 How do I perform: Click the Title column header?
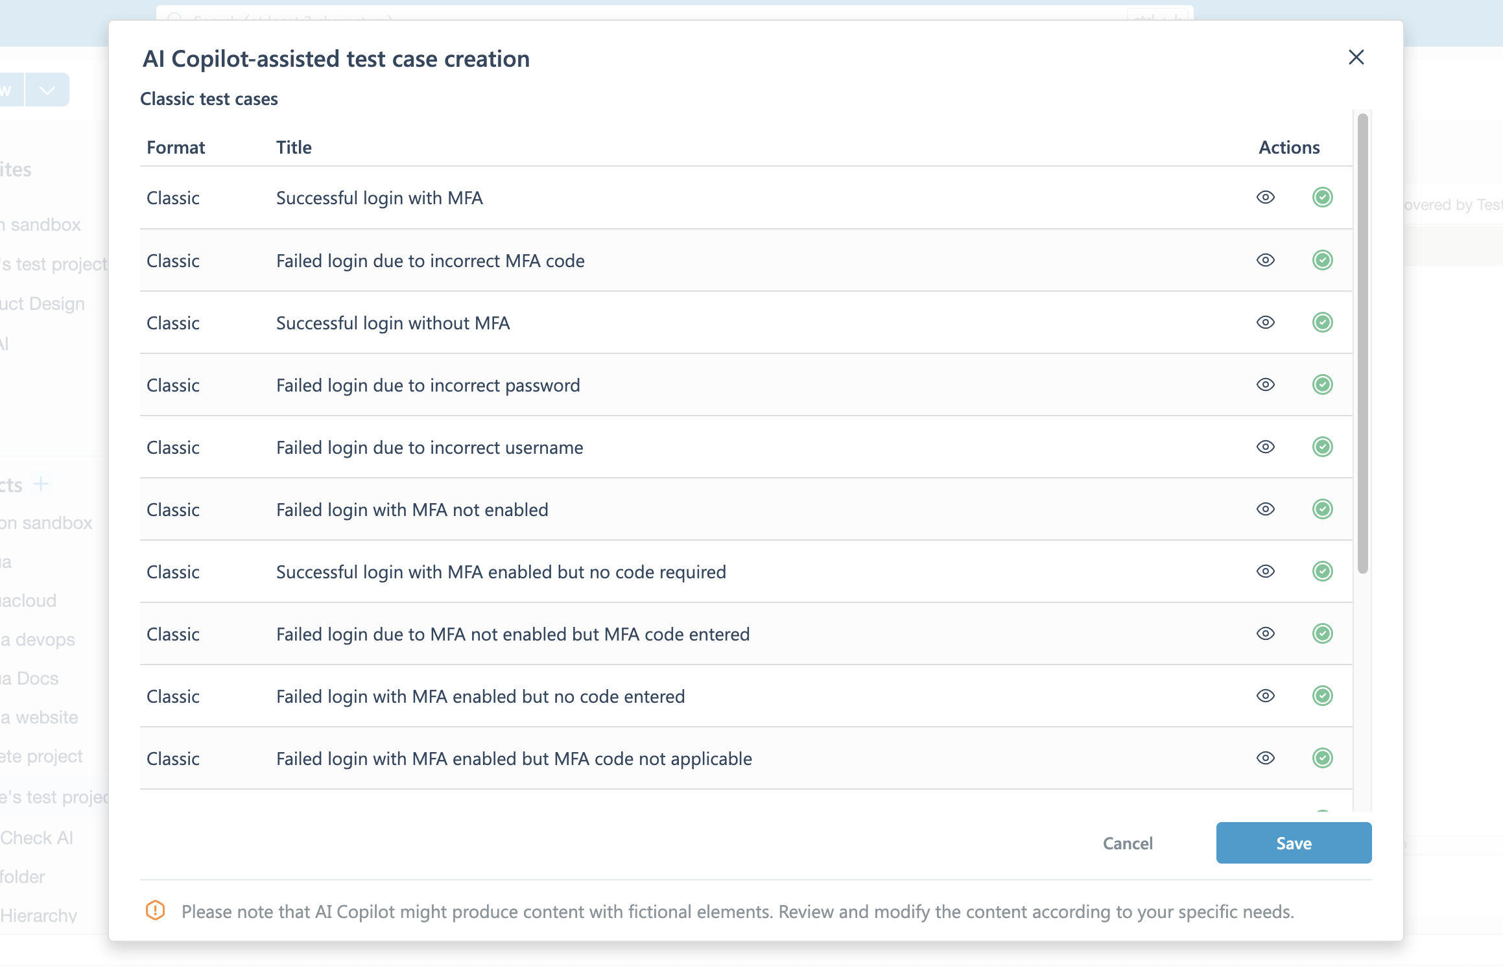(294, 148)
